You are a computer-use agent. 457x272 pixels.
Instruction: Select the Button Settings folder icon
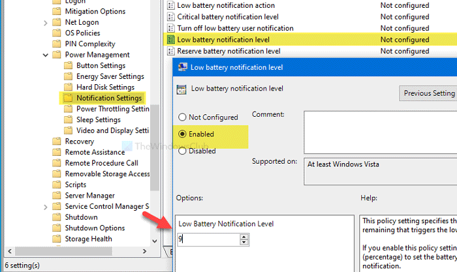pos(68,65)
